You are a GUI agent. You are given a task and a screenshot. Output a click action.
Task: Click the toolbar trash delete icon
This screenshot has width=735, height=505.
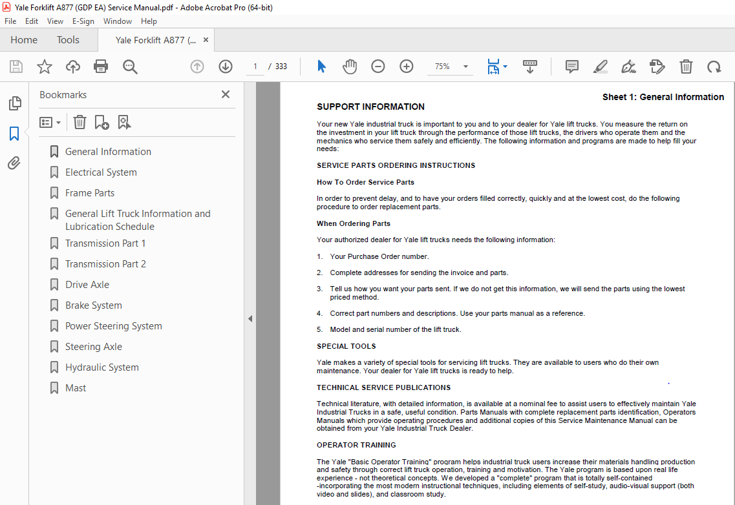coord(686,67)
